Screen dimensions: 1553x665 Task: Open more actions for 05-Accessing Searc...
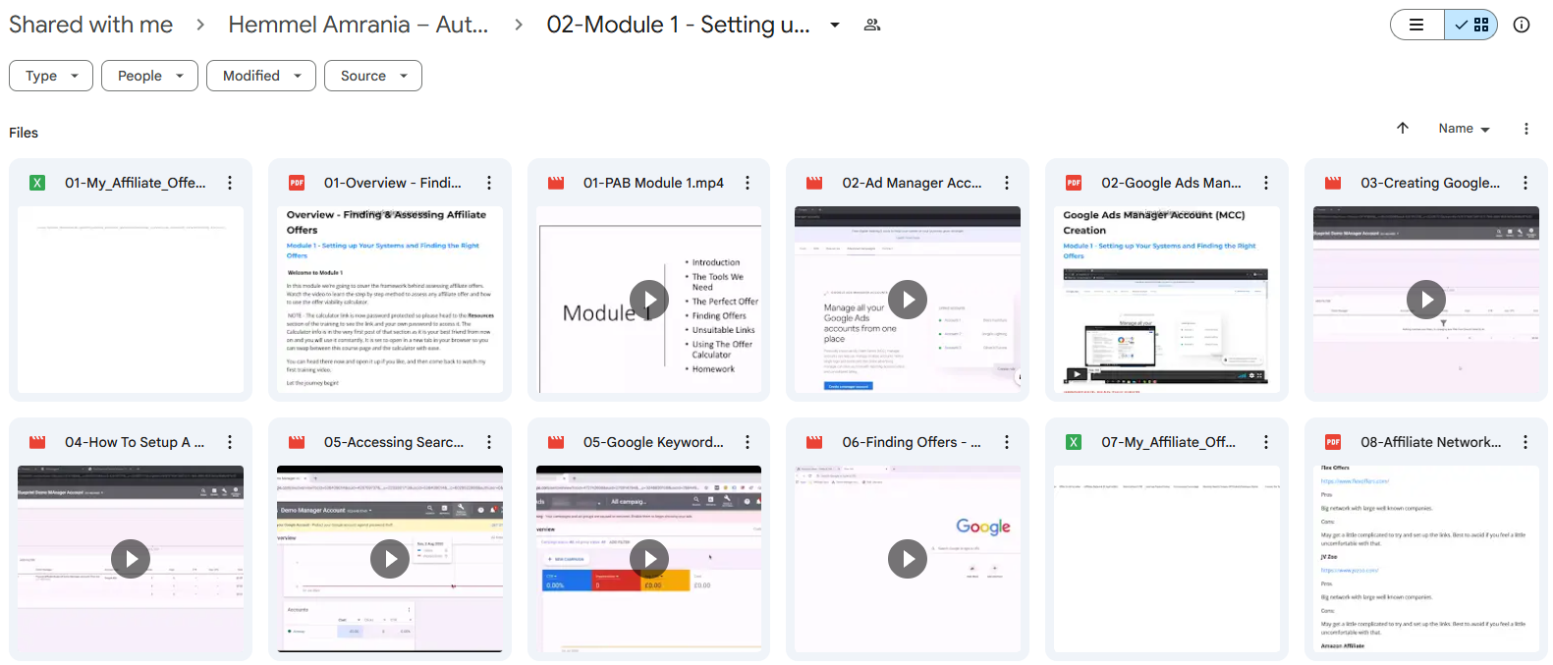point(489,442)
